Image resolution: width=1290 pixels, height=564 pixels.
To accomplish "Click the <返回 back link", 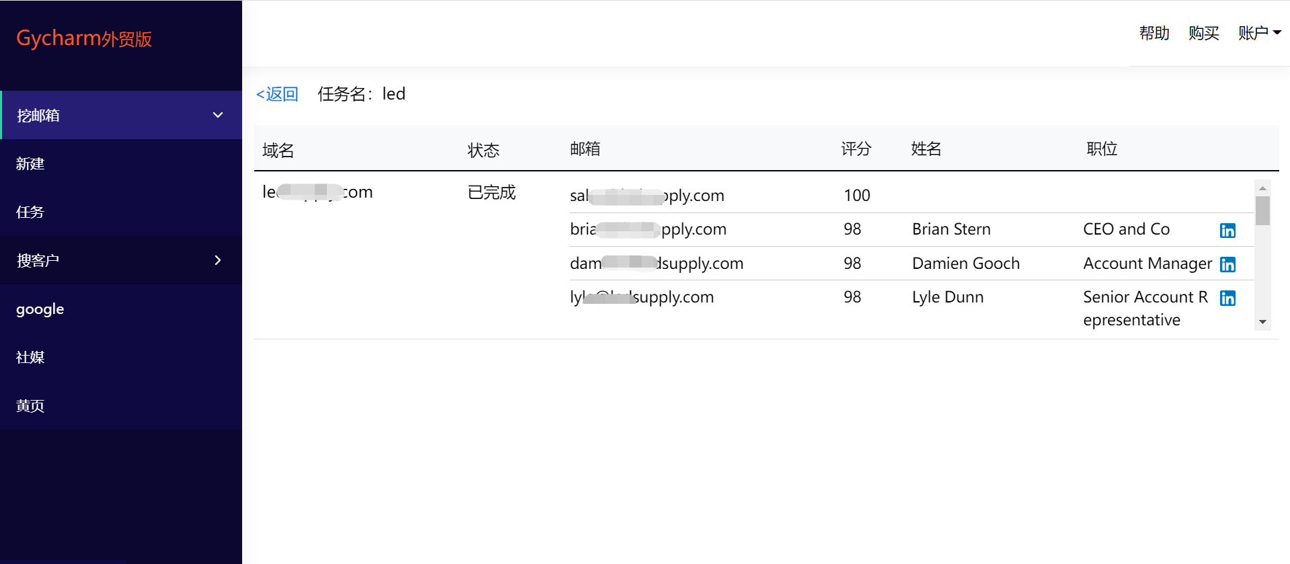I will tap(277, 94).
